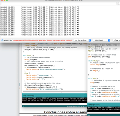Click the line number 59 in left status bar
Screen dimensions: 120x116
point(23,106)
